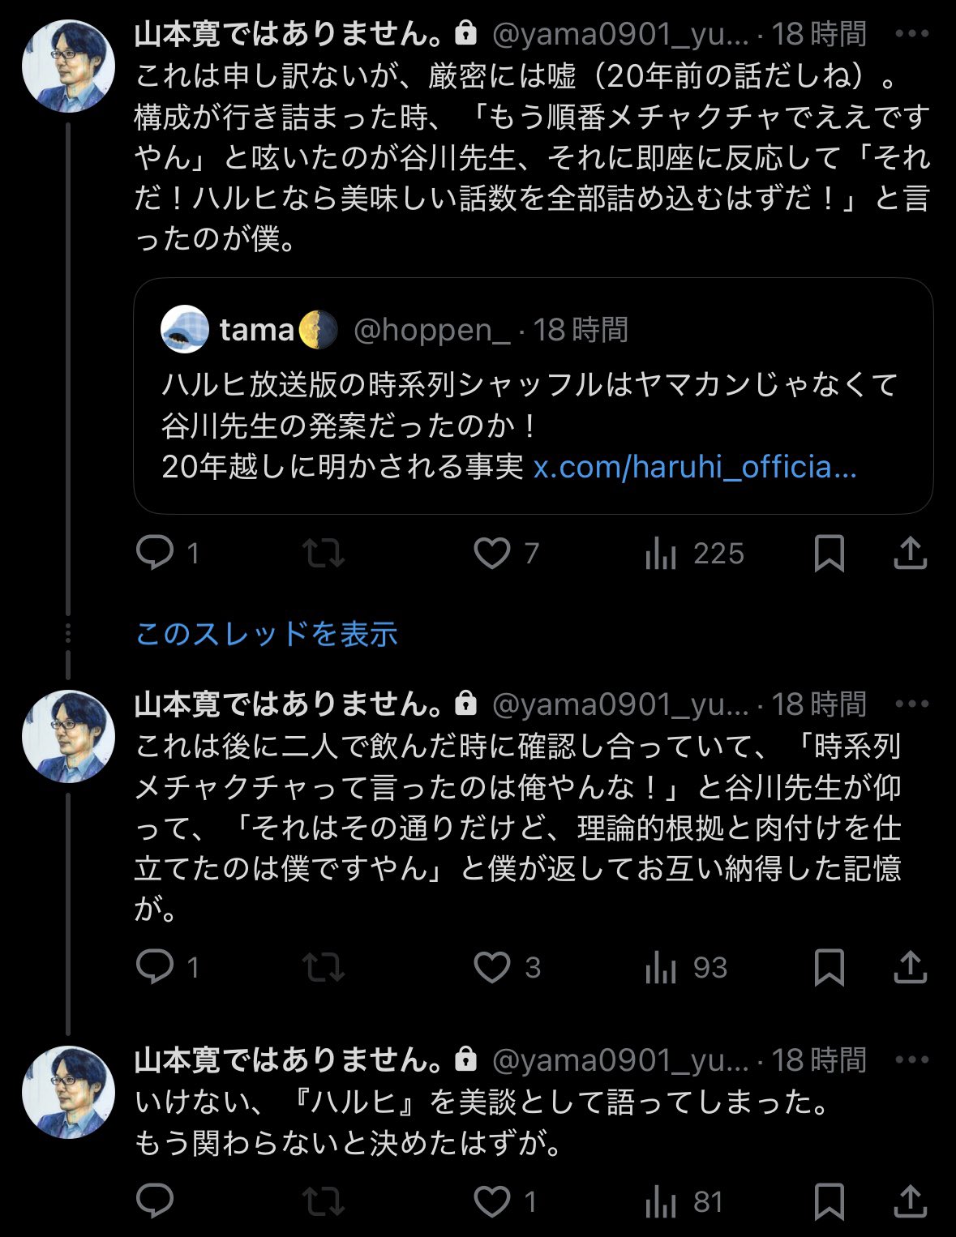
Task: Retweet the first tweet in thread
Action: [x=323, y=553]
